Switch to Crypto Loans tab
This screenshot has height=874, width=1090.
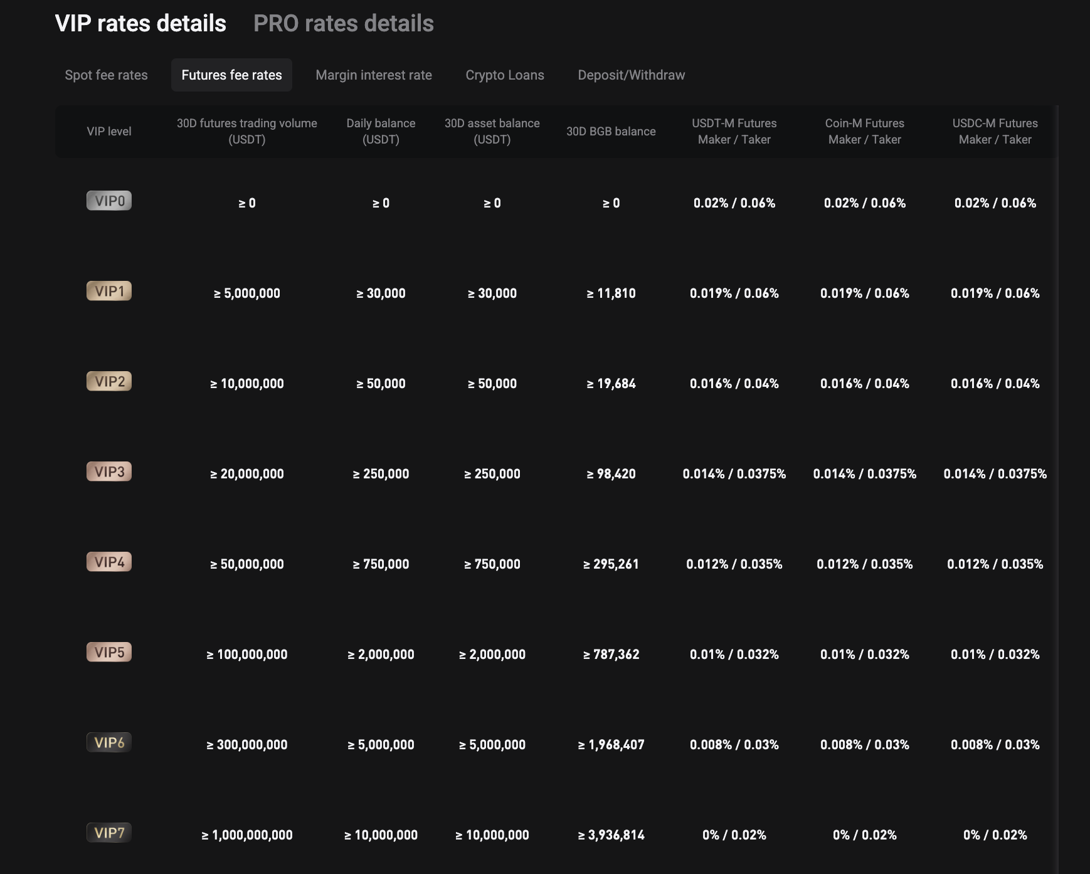pyautogui.click(x=505, y=75)
